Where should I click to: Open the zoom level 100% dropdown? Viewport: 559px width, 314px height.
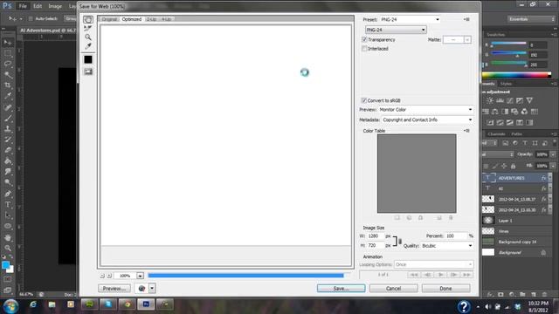140,276
